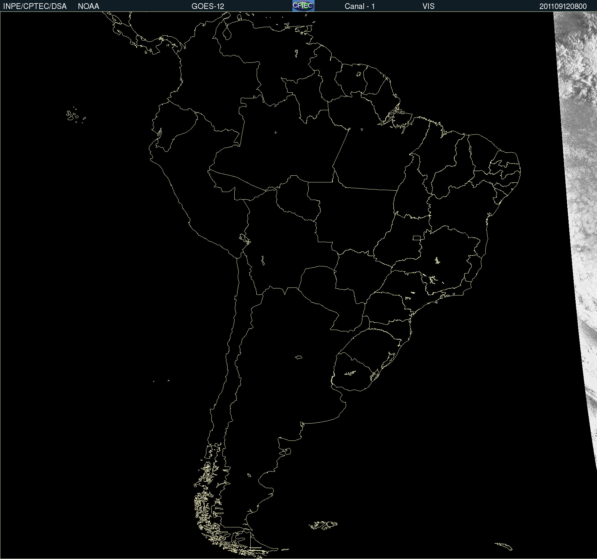597x559 pixels.
Task: Click the INPE/CPTEC/DSA header text
Action: [x=35, y=6]
